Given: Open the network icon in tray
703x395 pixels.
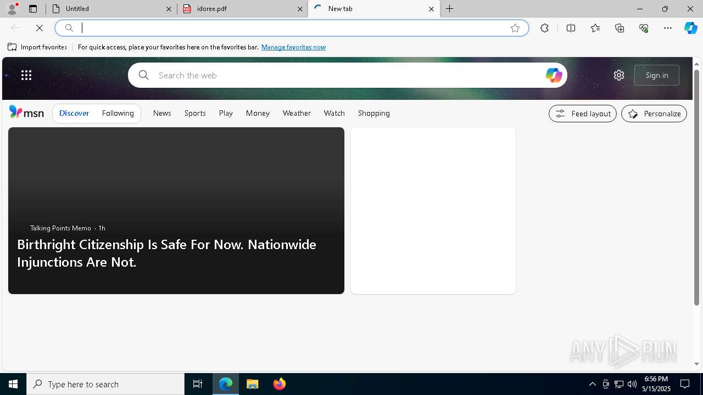Looking at the screenshot, I should (x=618, y=384).
